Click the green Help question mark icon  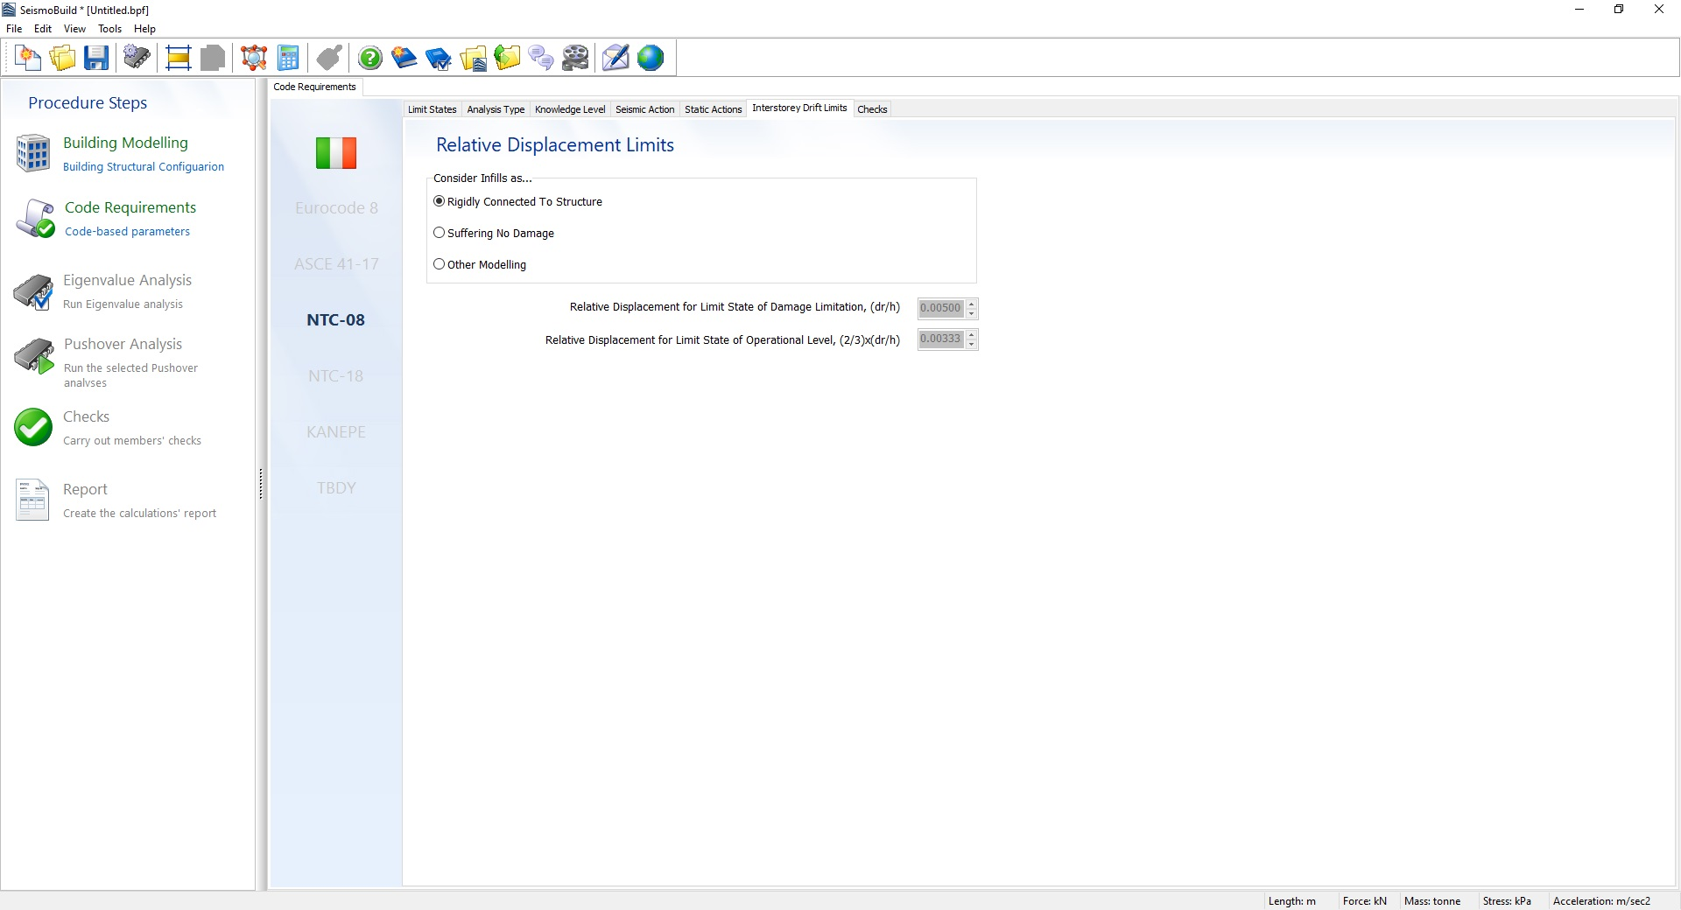pos(370,59)
